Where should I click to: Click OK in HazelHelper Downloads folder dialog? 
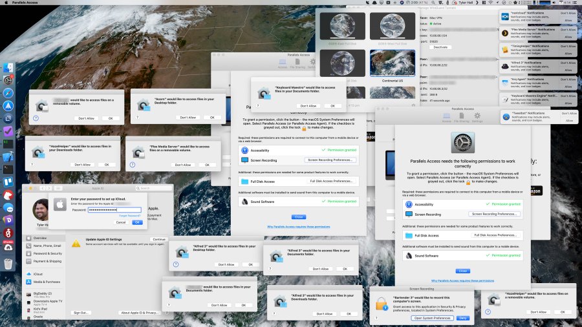[x=107, y=165]
